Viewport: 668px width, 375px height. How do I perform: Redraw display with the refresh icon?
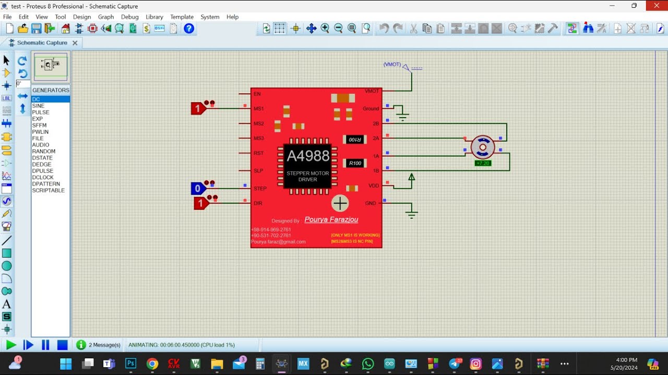(x=267, y=29)
